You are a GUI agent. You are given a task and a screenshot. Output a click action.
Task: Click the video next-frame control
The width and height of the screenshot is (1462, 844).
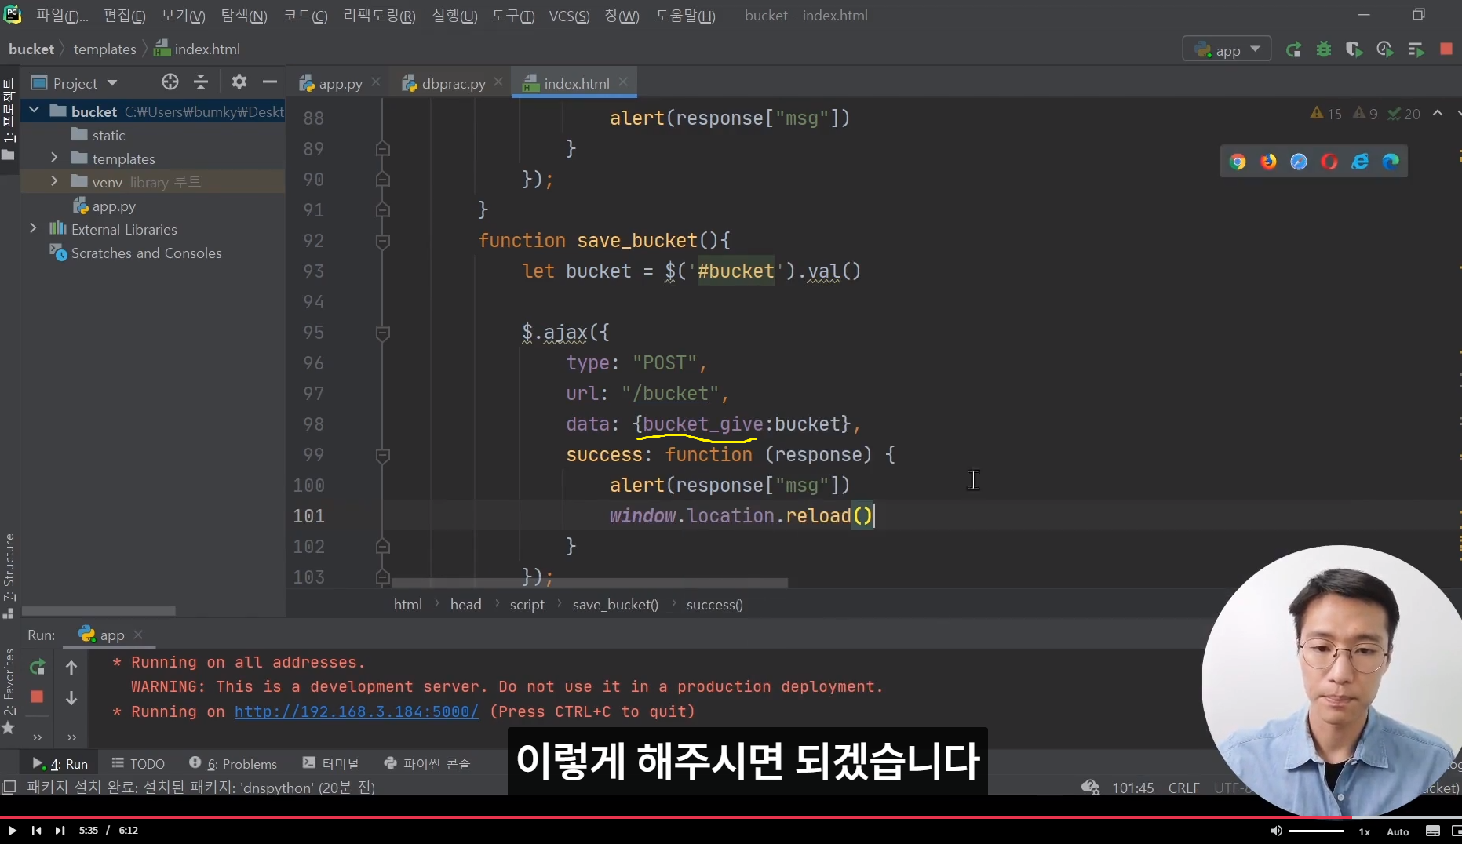pos(60,831)
